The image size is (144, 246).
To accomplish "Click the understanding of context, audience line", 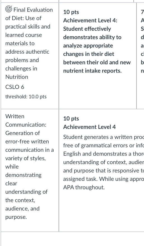I will pos(104,162).
